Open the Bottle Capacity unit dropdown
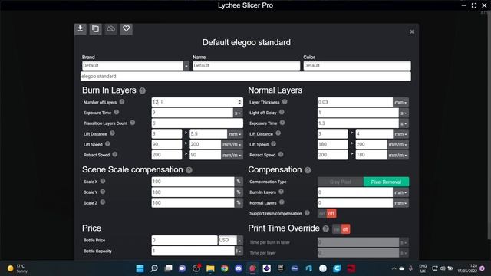 239,251
